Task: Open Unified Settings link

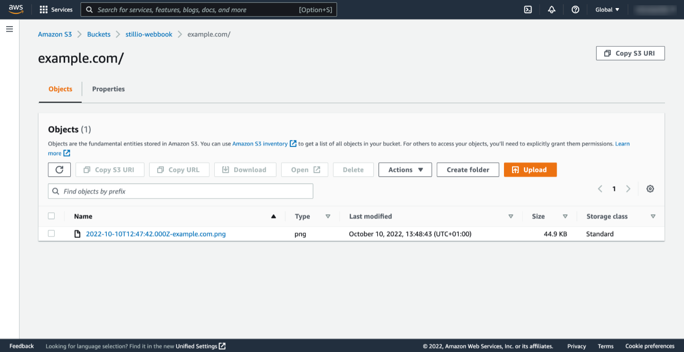Action: (196, 346)
